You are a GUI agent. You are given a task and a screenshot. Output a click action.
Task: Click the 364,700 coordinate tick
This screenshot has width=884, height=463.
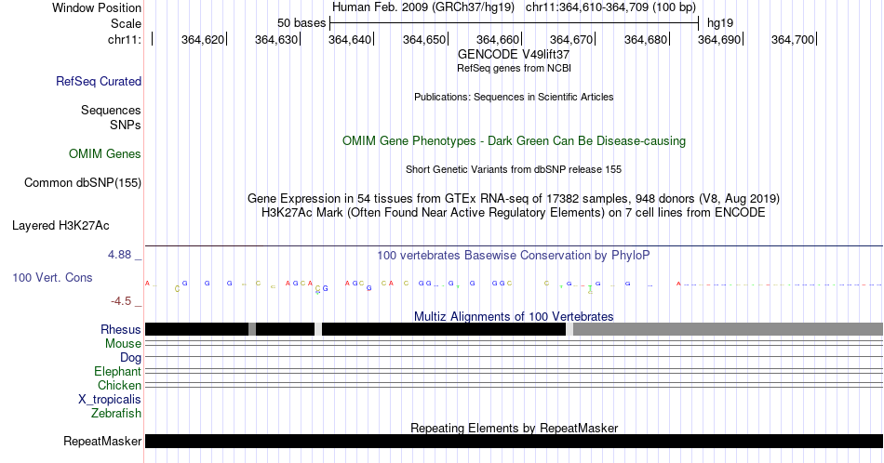[x=794, y=39]
